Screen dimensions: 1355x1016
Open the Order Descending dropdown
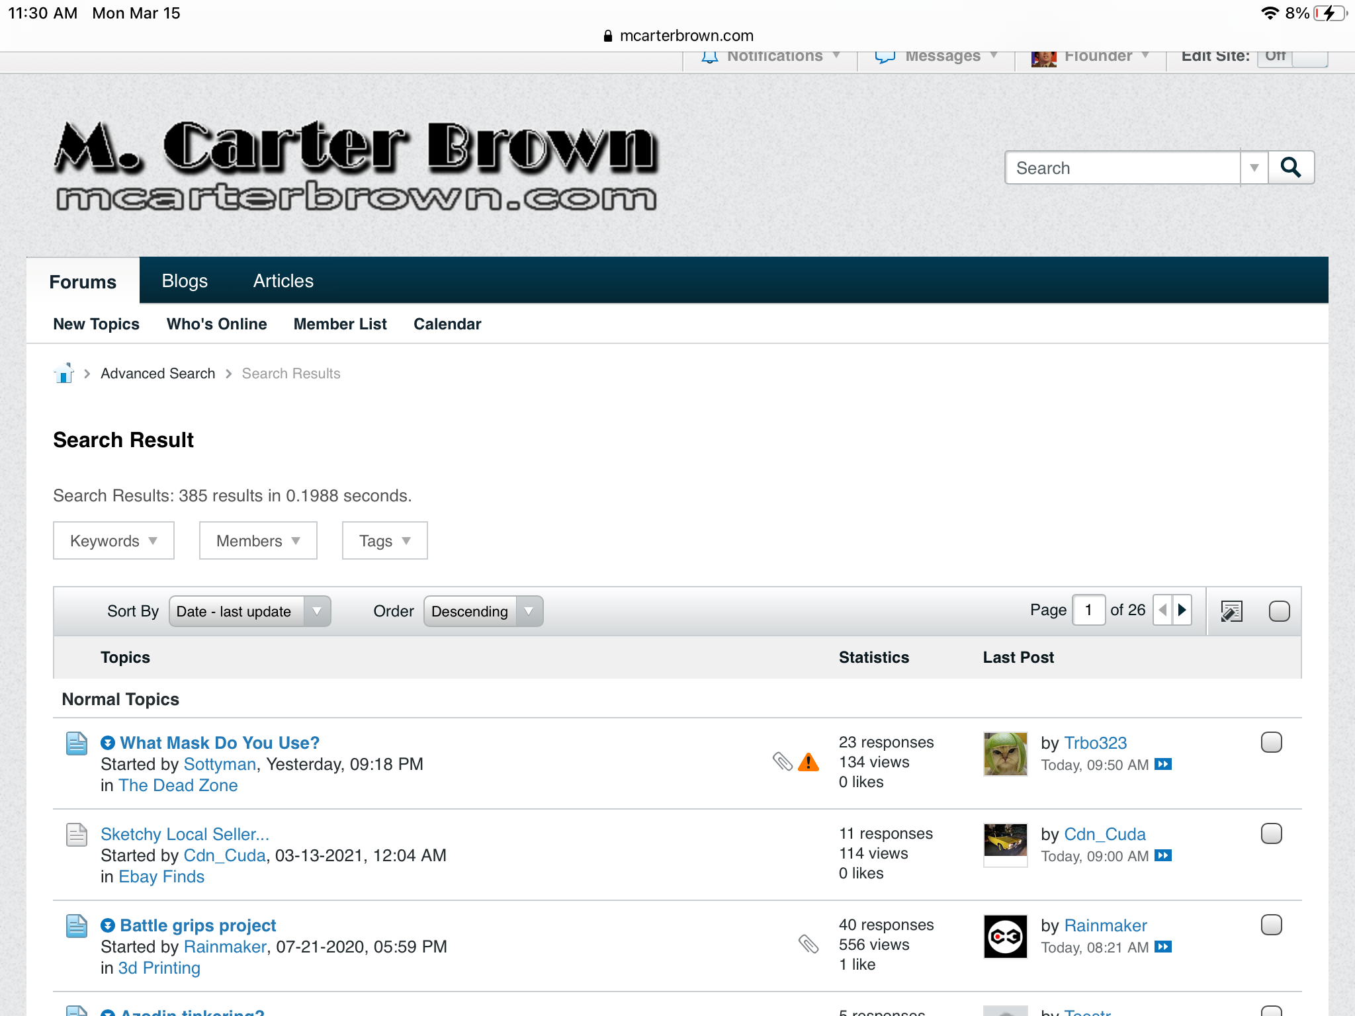click(484, 611)
